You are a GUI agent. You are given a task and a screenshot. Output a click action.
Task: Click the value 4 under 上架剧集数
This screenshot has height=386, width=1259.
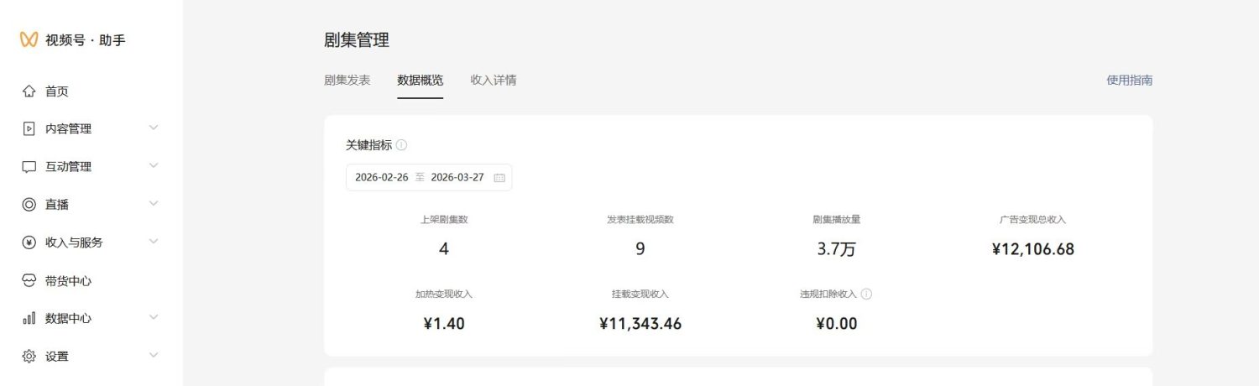[444, 249]
